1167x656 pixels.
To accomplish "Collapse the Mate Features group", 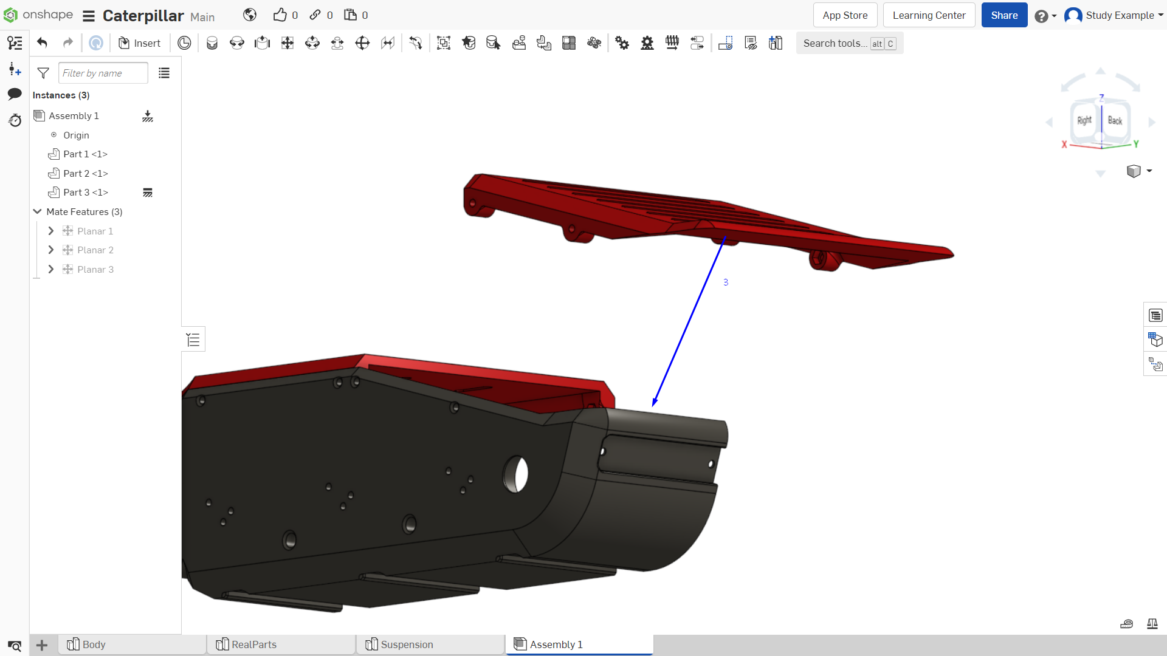I will [37, 212].
